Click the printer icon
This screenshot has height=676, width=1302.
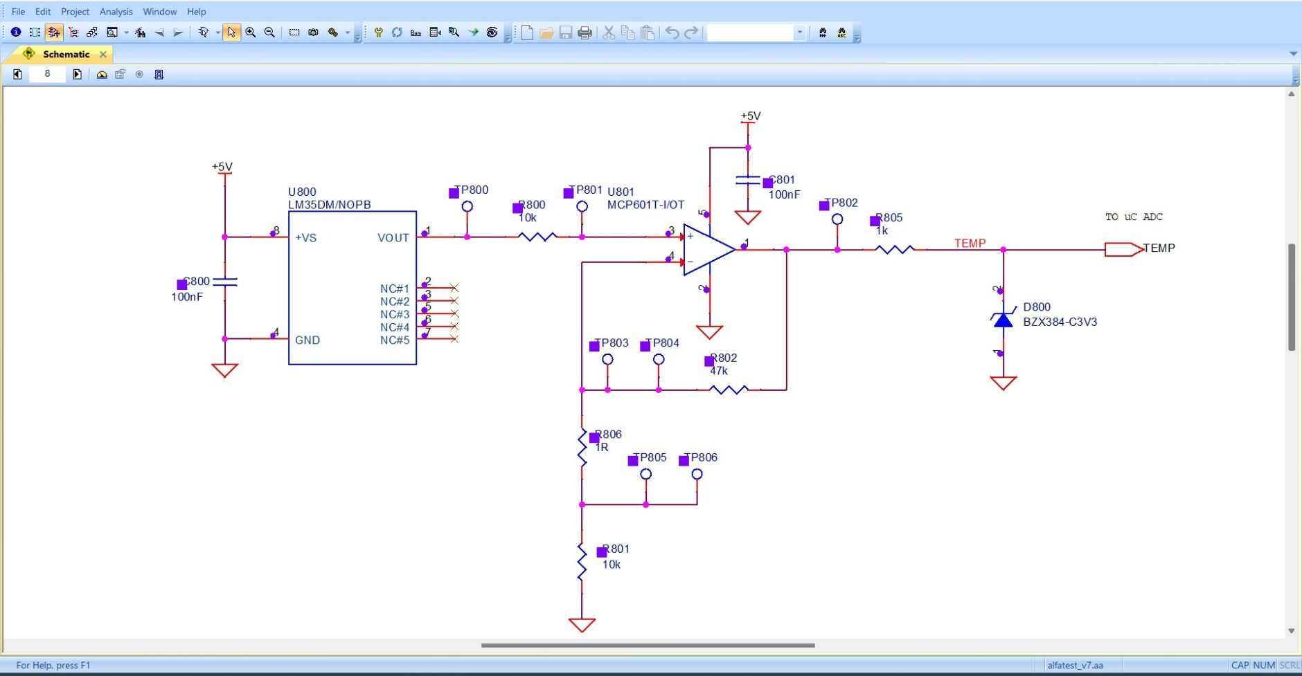tap(585, 33)
